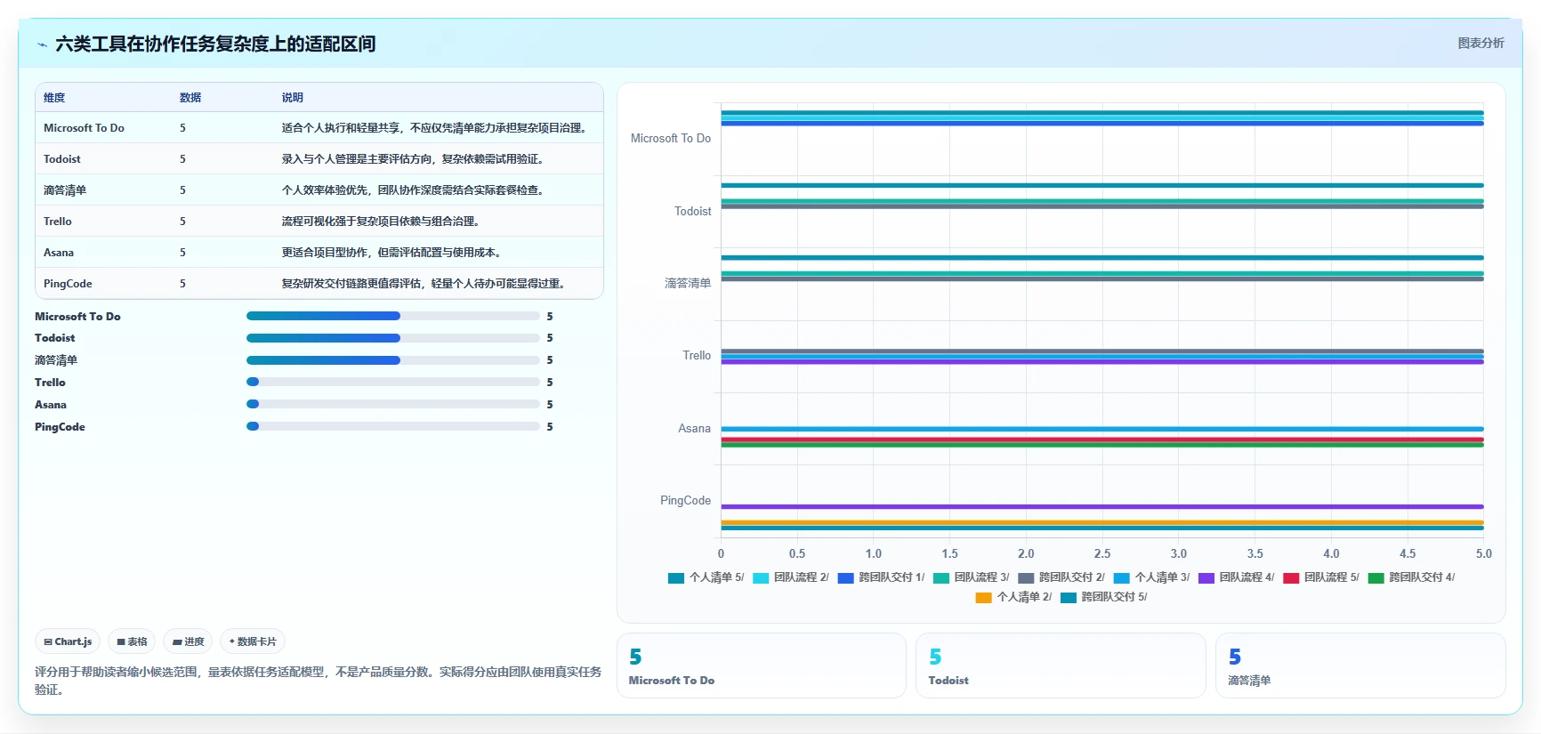
Task: Click the orange bar in the PingCode chart row
Action: pyautogui.click(x=1102, y=522)
